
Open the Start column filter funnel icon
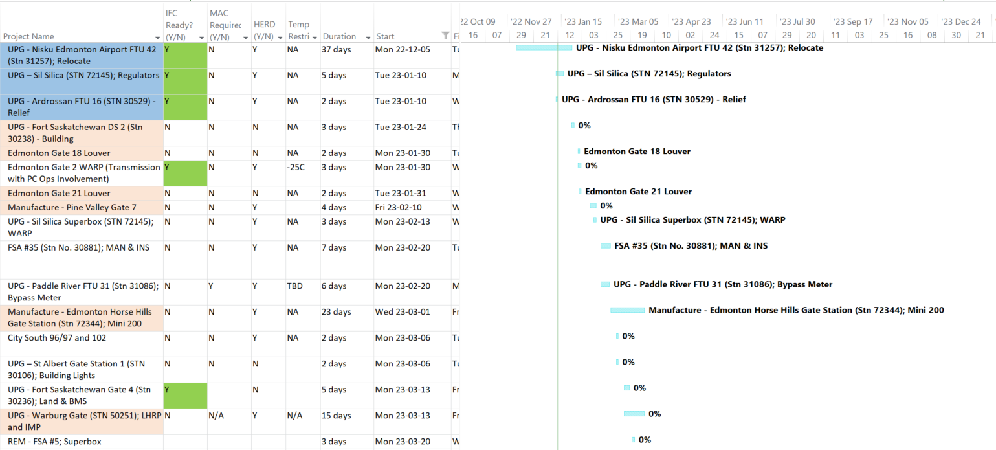(x=445, y=36)
